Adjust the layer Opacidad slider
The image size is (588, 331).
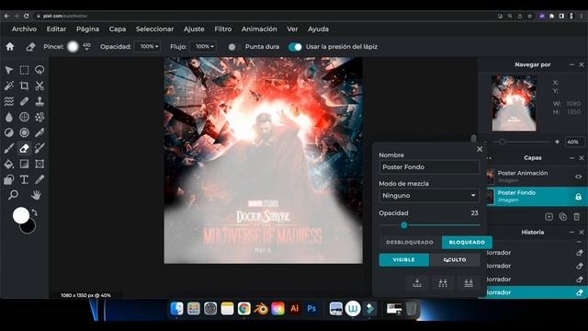point(429,225)
